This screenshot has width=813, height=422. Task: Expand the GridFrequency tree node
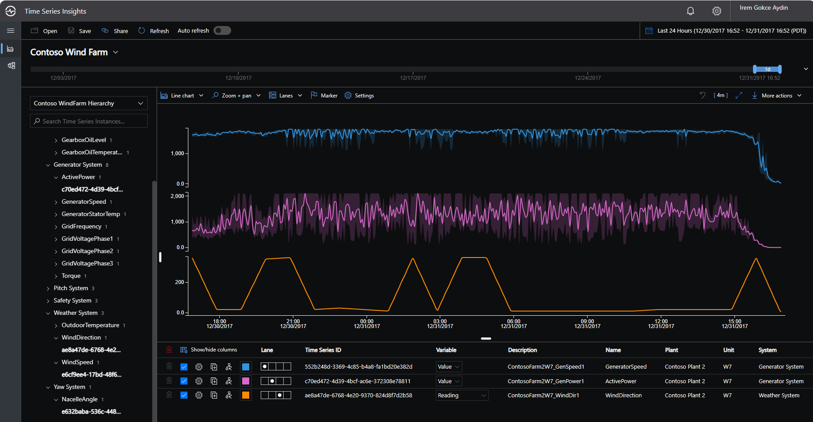(56, 227)
